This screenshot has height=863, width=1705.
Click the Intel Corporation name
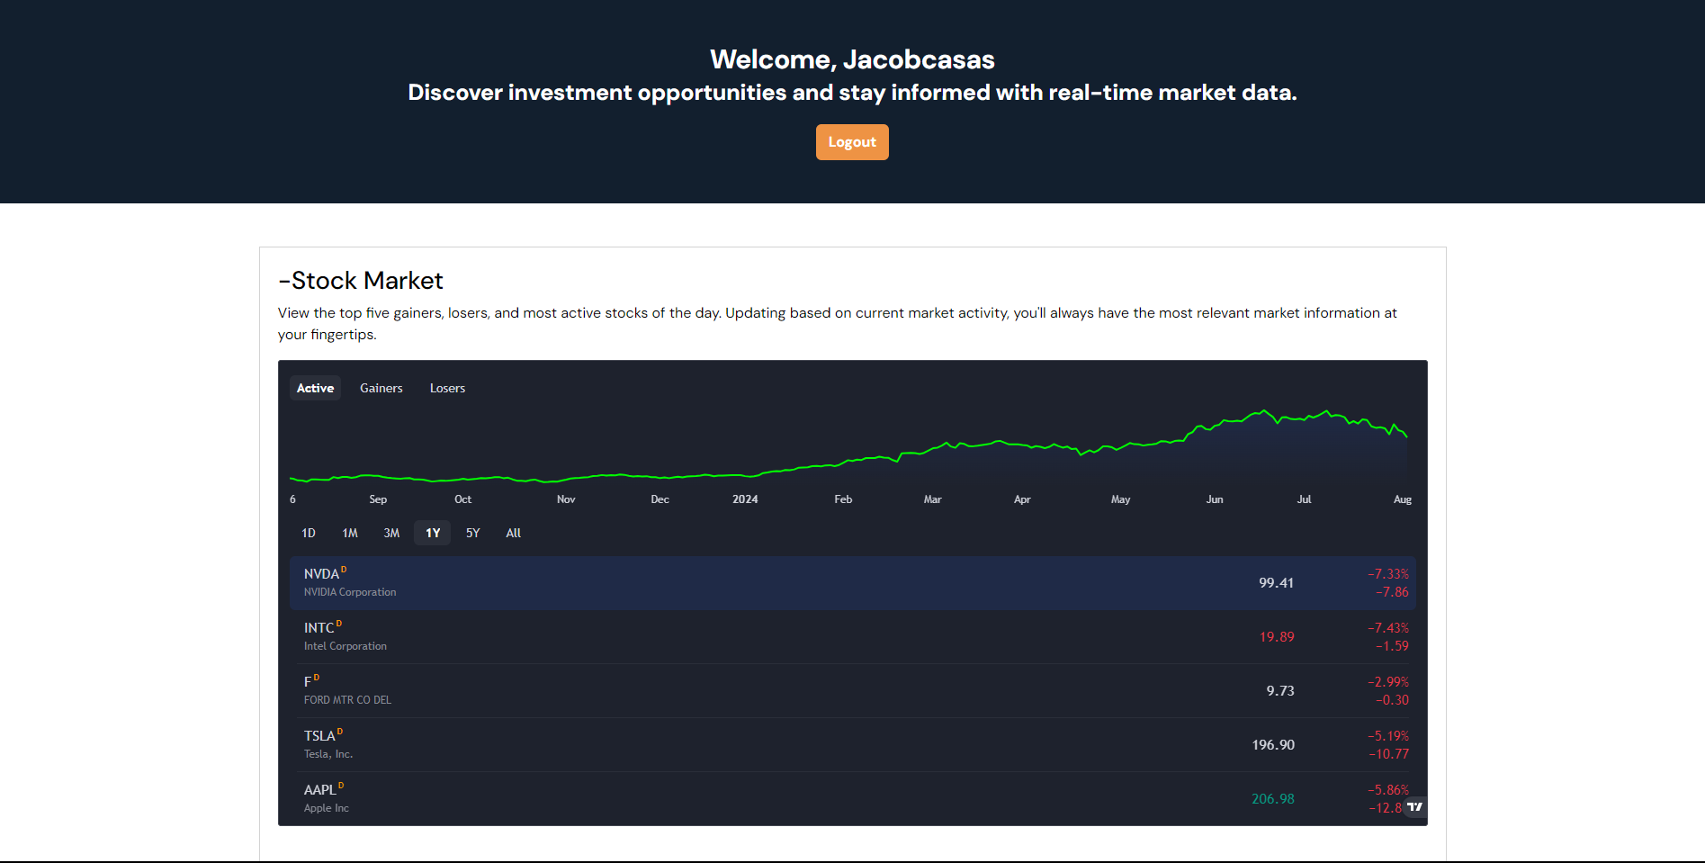point(345,646)
